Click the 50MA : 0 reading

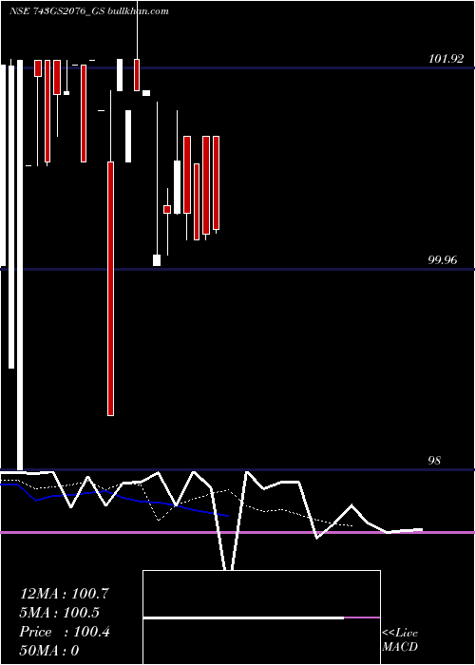(49, 651)
